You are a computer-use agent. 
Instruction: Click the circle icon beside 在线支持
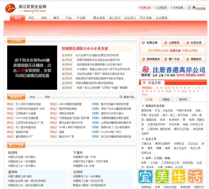point(187,43)
